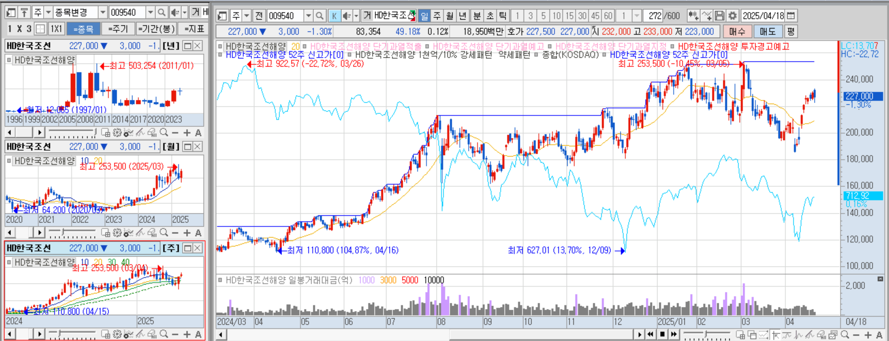Click the main chart playback fast-forward button
Viewport: 889px width, 341px height.
pyautogui.click(x=674, y=335)
